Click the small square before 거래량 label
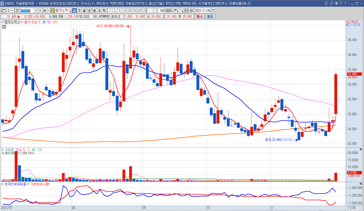Image resolution: width=364 pixels, height=211 pixels. [x=3, y=150]
